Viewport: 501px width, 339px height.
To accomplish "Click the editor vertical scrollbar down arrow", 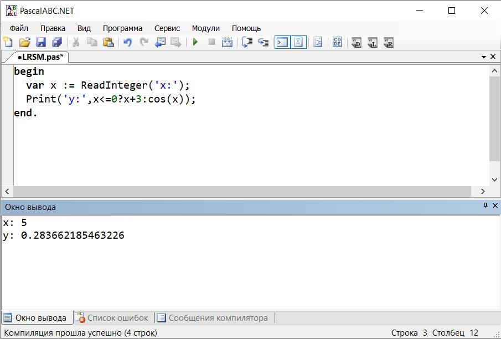I will (494, 179).
